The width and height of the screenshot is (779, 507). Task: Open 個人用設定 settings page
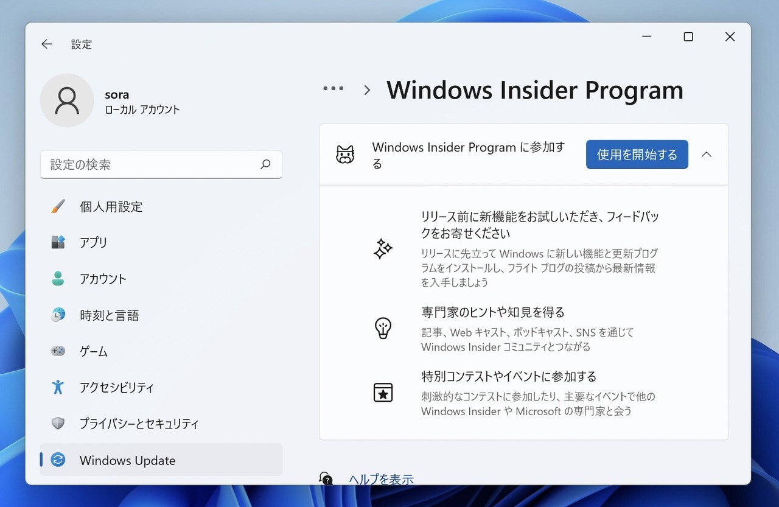161,207
